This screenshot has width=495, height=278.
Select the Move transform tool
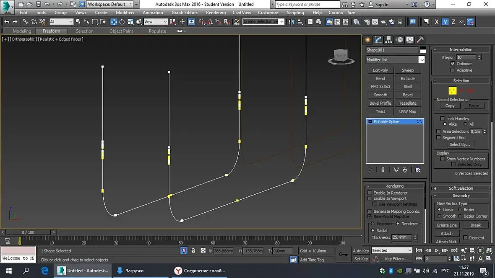point(114,22)
